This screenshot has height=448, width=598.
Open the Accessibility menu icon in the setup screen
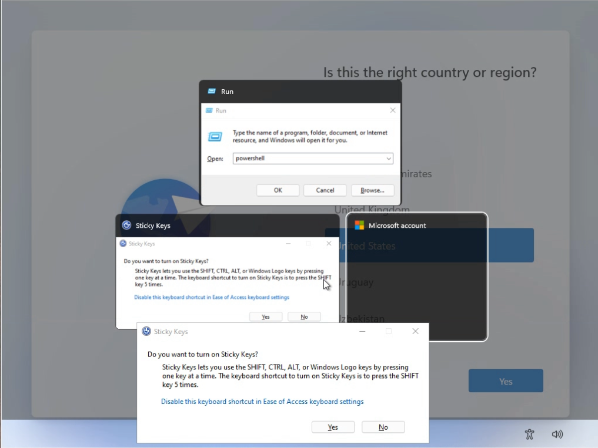point(529,434)
